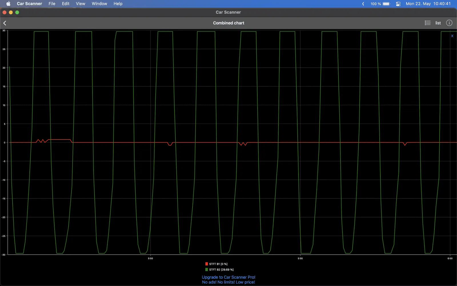Open the Window menu

point(99,4)
